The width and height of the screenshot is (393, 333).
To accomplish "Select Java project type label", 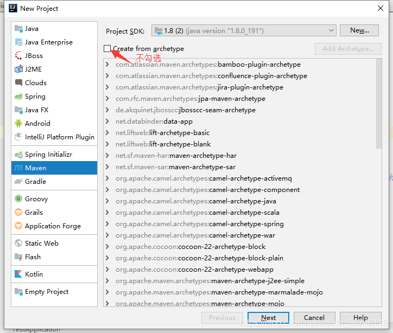I will pyautogui.click(x=31, y=29).
